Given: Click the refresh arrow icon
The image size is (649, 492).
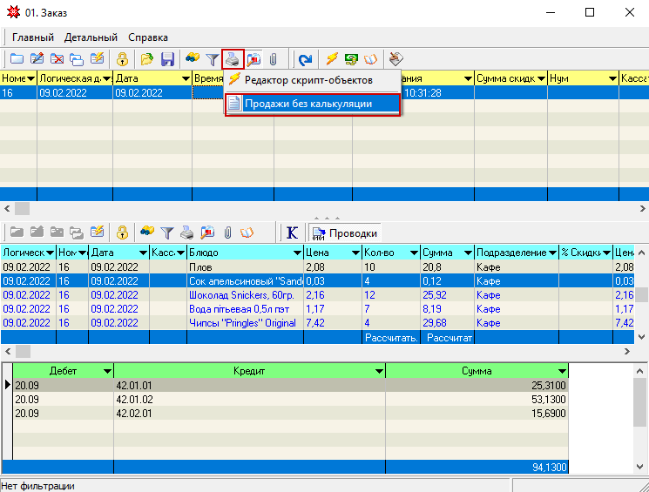Looking at the screenshot, I should point(305,59).
